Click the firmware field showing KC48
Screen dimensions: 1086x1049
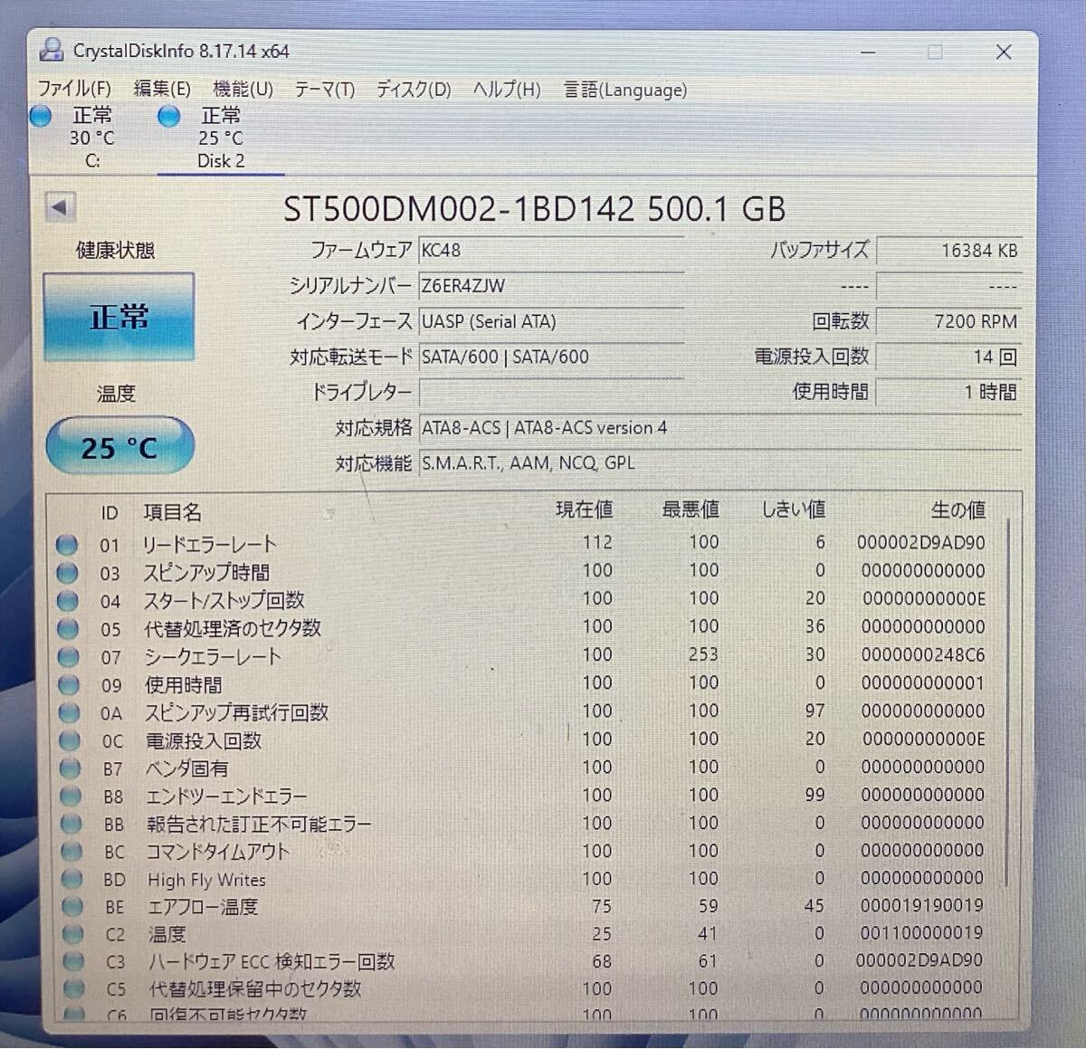click(x=552, y=250)
